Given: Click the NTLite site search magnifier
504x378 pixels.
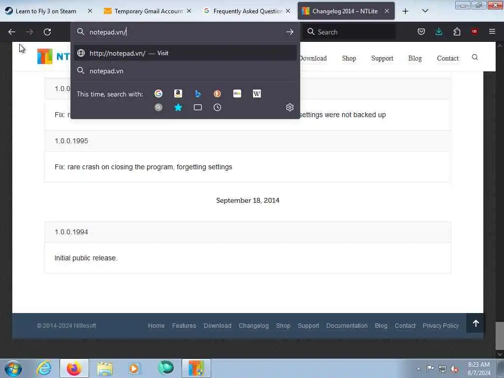Looking at the screenshot, I should (475, 57).
